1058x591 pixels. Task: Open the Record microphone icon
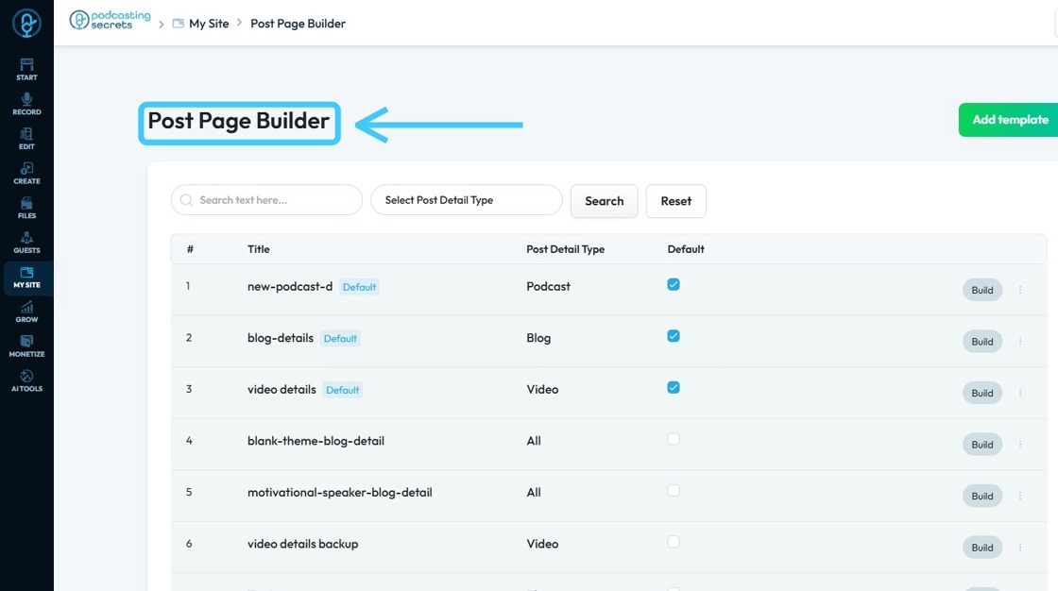[x=26, y=104]
